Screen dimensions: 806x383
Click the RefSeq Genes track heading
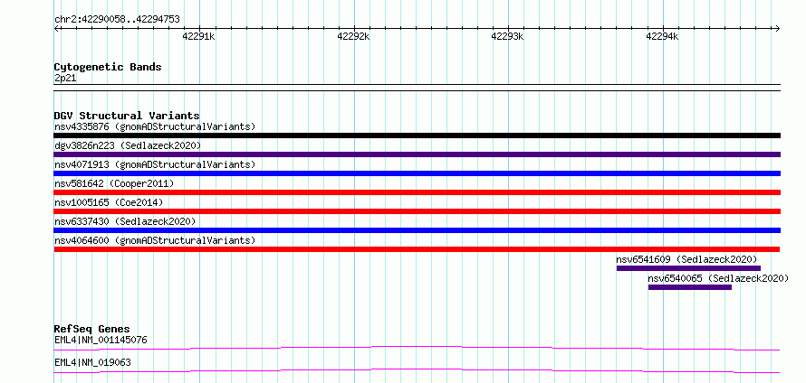[92, 329]
